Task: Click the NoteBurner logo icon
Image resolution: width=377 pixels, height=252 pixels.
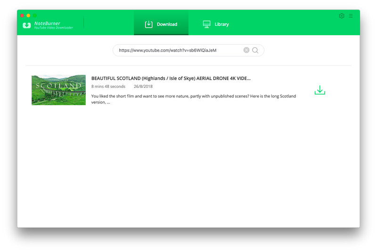Action: (27, 25)
